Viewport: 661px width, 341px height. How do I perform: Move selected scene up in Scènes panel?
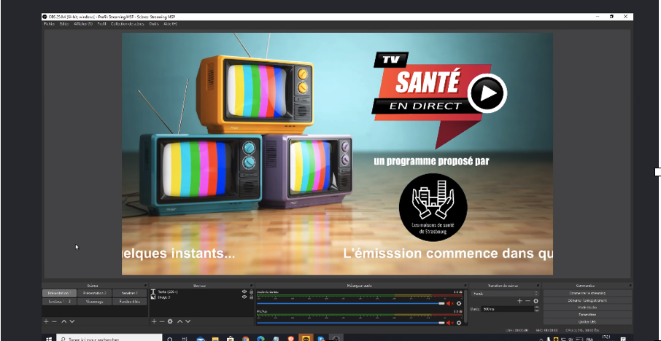64,321
